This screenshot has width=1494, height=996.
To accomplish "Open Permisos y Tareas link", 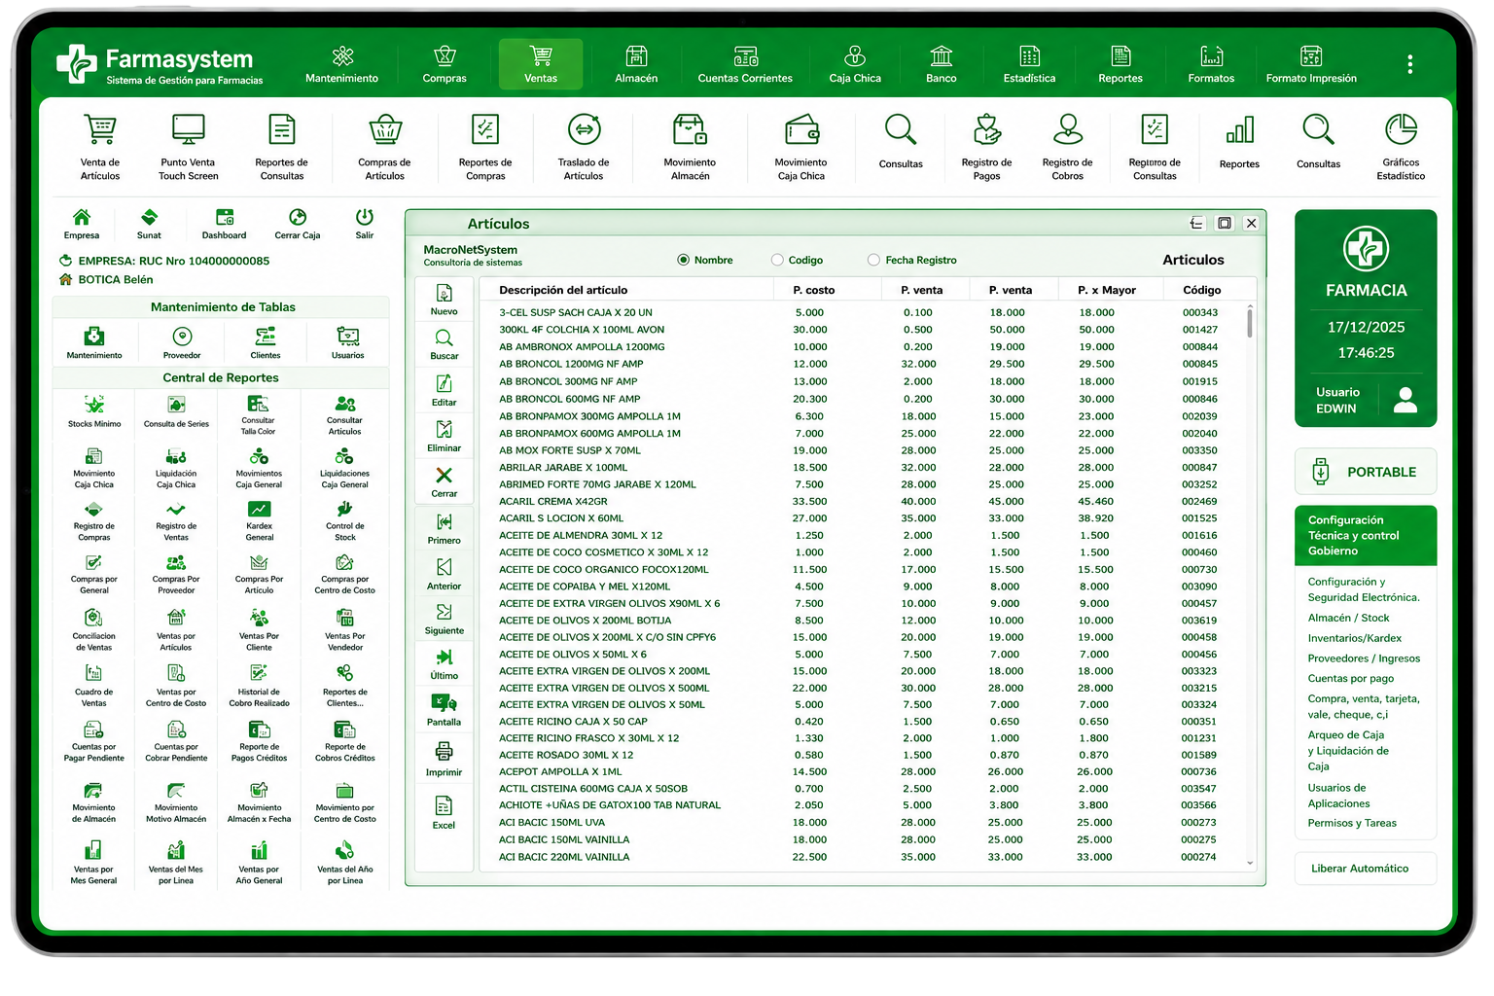I will (1352, 823).
